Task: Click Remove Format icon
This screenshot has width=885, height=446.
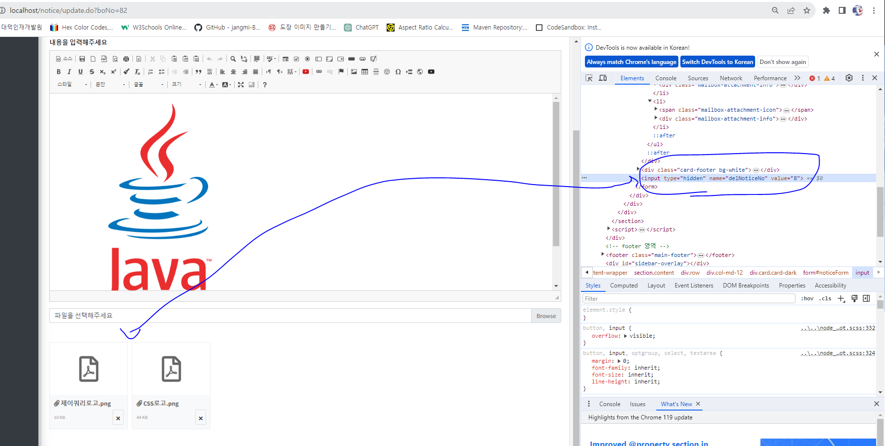Action: [x=137, y=72]
